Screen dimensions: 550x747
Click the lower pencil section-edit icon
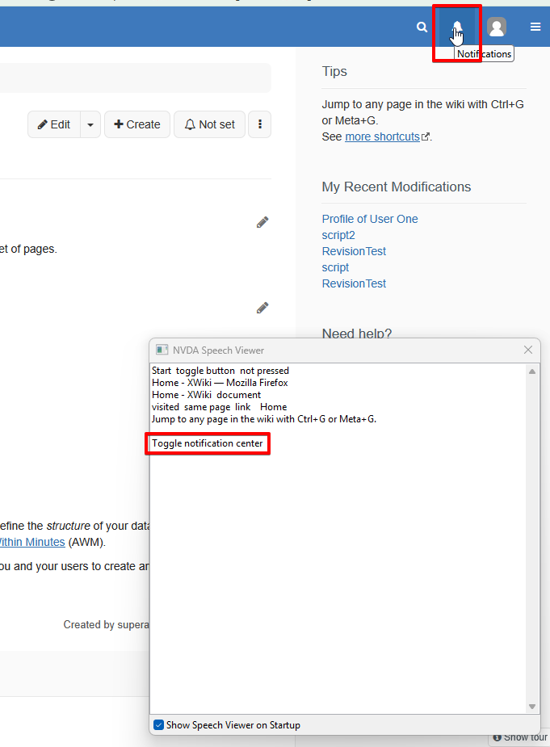coord(262,308)
